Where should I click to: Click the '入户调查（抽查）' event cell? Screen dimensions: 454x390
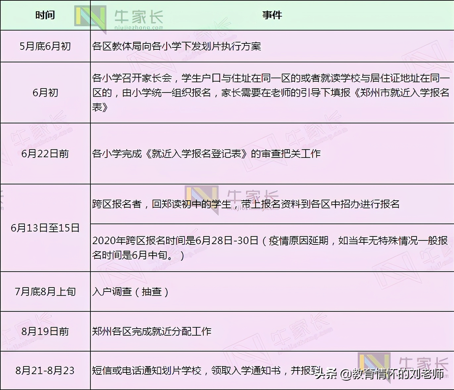tap(272, 292)
